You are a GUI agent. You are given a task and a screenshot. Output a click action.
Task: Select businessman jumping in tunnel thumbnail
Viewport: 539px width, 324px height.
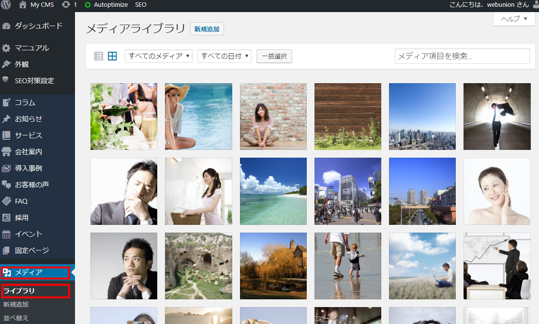pyautogui.click(x=497, y=117)
